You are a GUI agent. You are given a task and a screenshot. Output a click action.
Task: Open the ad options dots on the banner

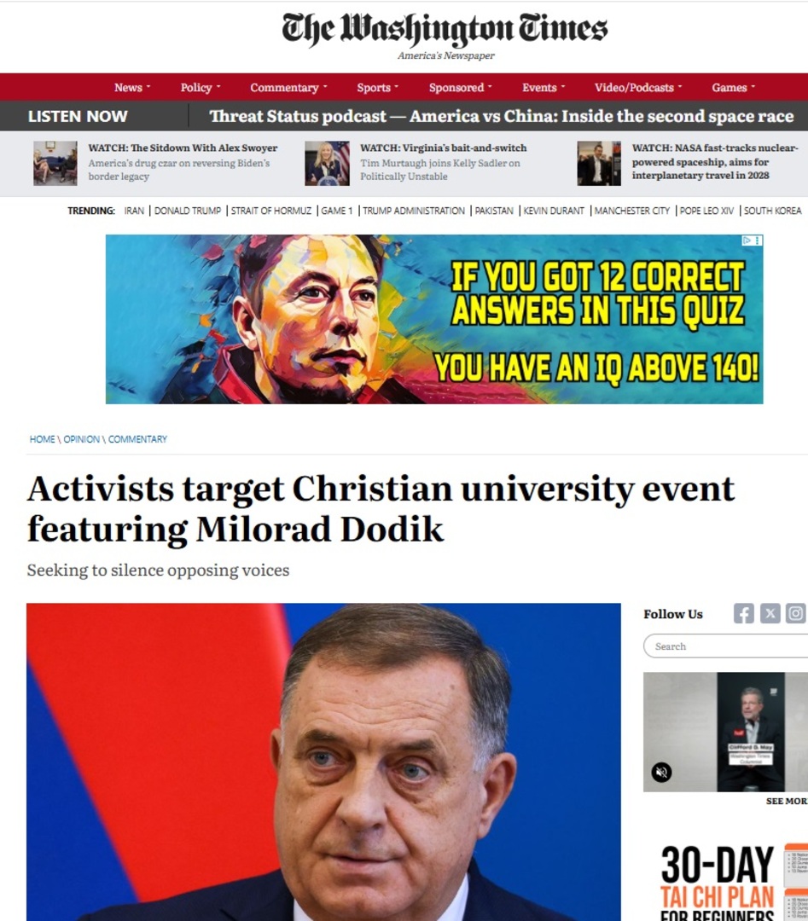758,240
